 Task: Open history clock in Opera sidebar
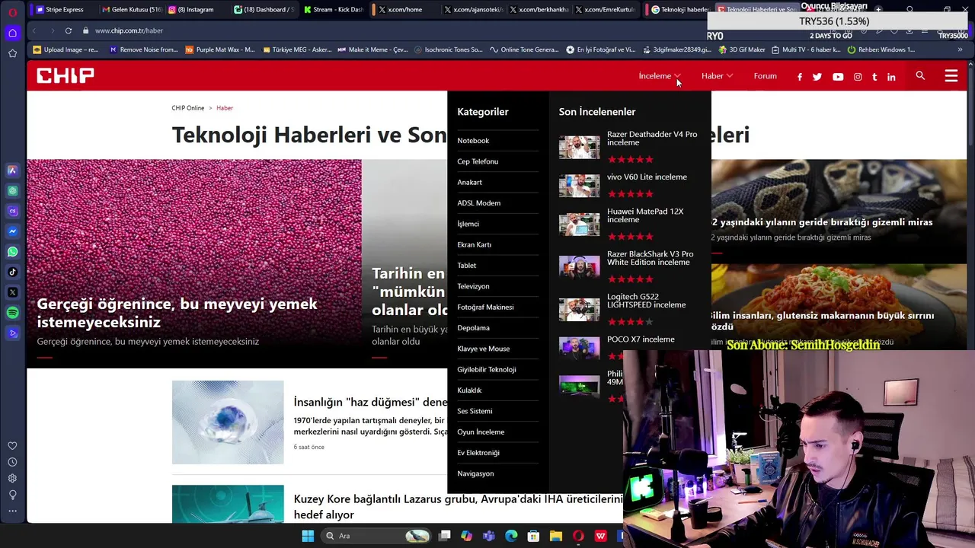pyautogui.click(x=12, y=462)
